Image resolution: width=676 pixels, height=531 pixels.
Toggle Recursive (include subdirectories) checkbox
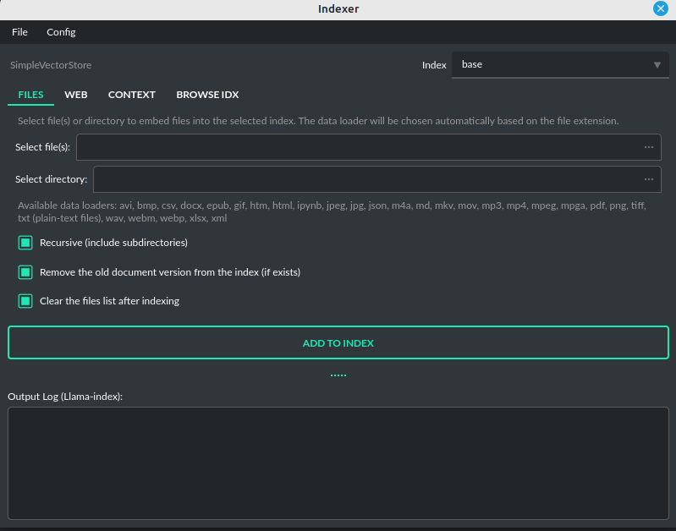point(25,243)
